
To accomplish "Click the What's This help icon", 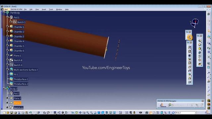I will 38,112.
